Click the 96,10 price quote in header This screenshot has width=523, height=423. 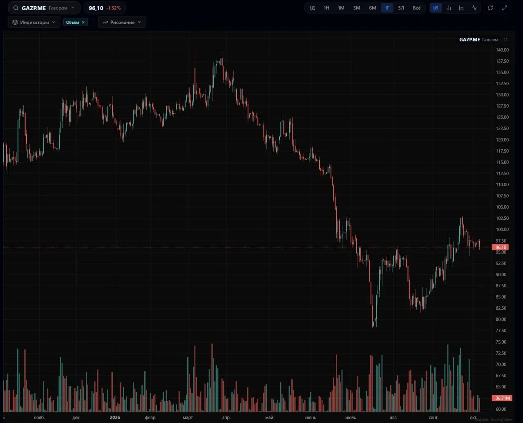click(96, 8)
